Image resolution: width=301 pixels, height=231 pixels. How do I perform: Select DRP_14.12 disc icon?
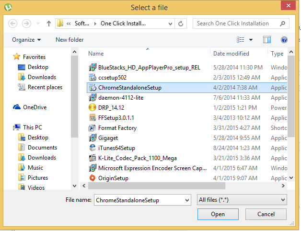click(93, 107)
